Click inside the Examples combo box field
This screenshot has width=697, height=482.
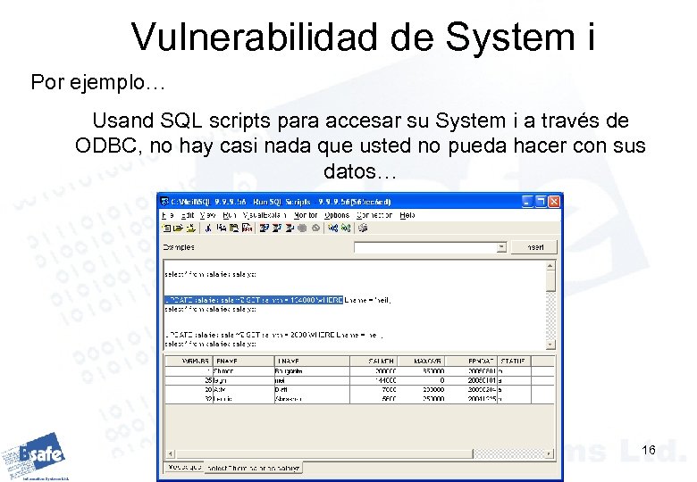click(425, 247)
